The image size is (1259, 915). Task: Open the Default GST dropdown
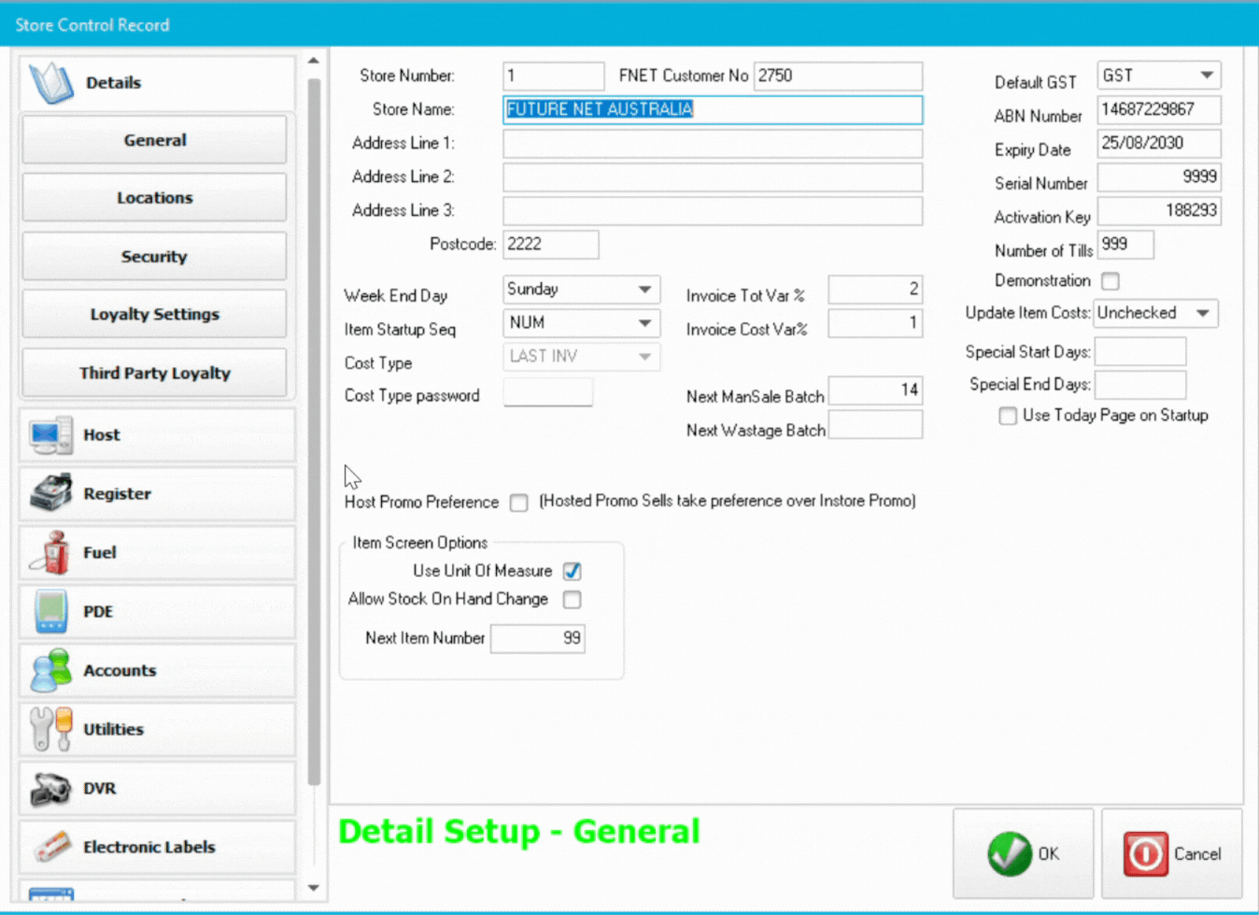[x=1206, y=76]
